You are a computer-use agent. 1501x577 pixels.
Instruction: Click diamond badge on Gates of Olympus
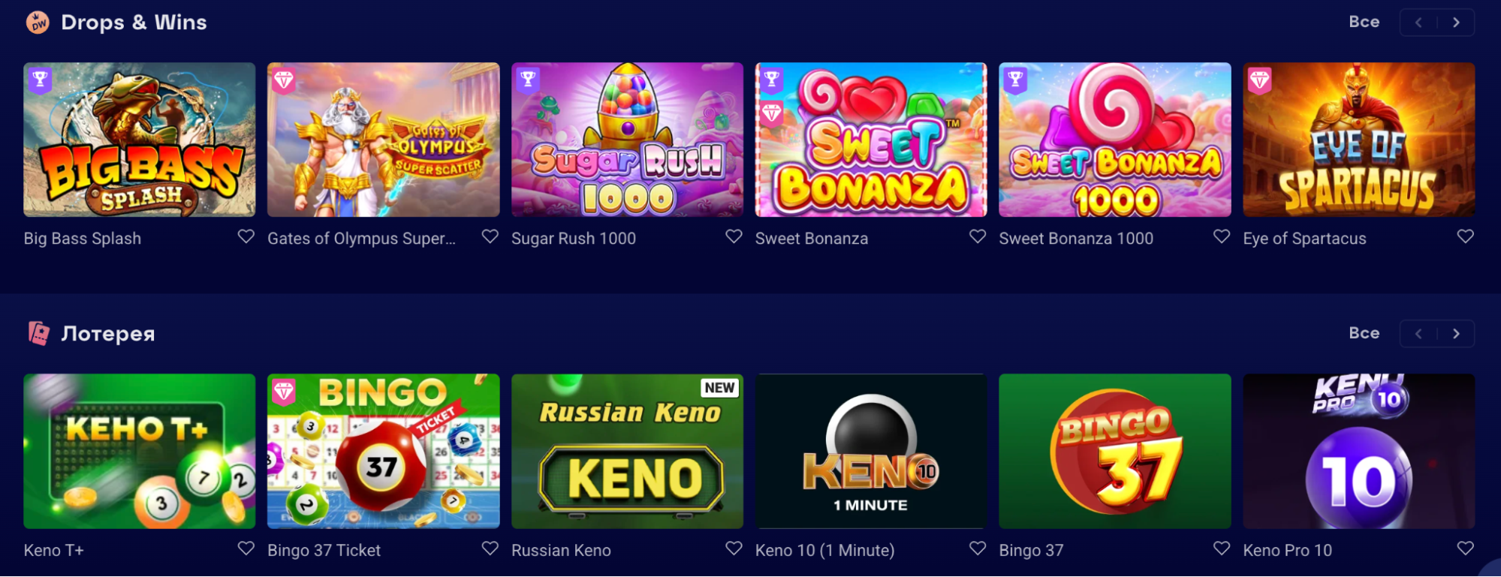pos(284,80)
